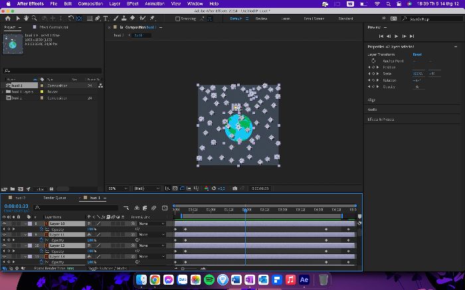The height and width of the screenshot is (290, 465).
Task: Click Reset in Layer Transform properties
Action: coord(417,54)
